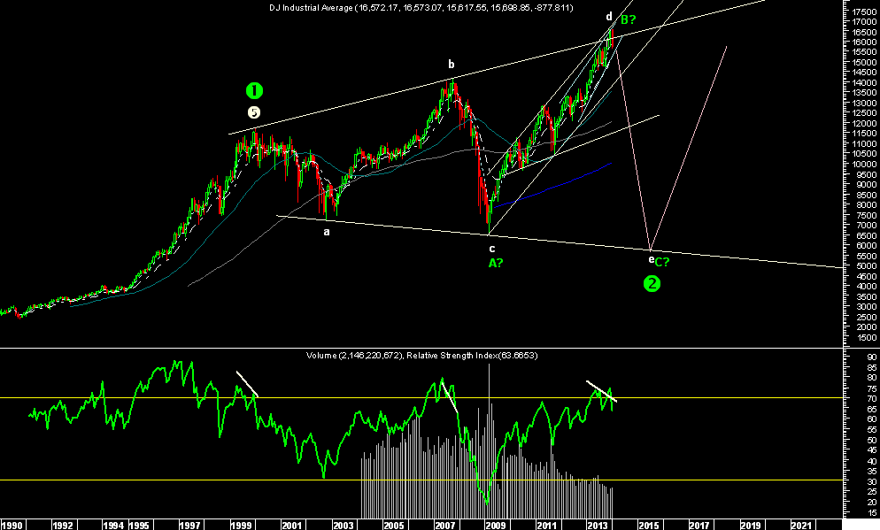The image size is (880, 530).
Task: Click the 2015 year label on time axis
Action: tap(649, 526)
